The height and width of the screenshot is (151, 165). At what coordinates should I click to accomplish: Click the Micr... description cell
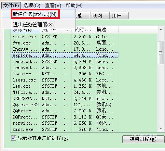pos(105,99)
